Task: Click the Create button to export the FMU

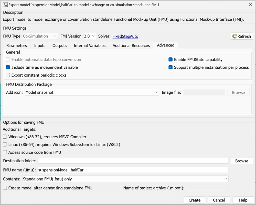Action: pos(195,200)
